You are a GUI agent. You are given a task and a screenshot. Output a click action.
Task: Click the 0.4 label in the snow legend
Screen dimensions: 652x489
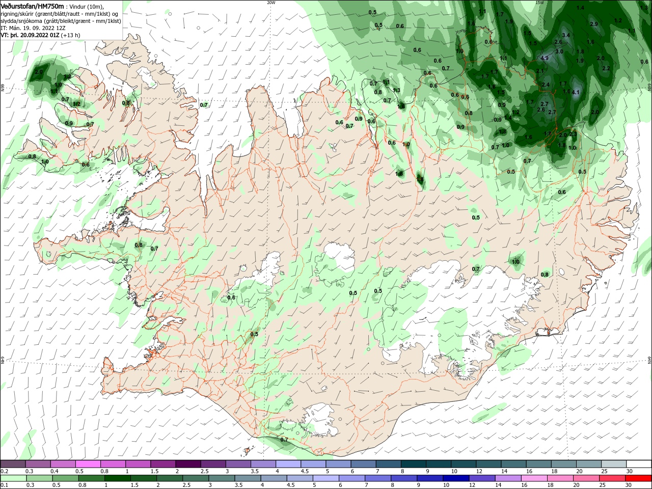point(55,471)
